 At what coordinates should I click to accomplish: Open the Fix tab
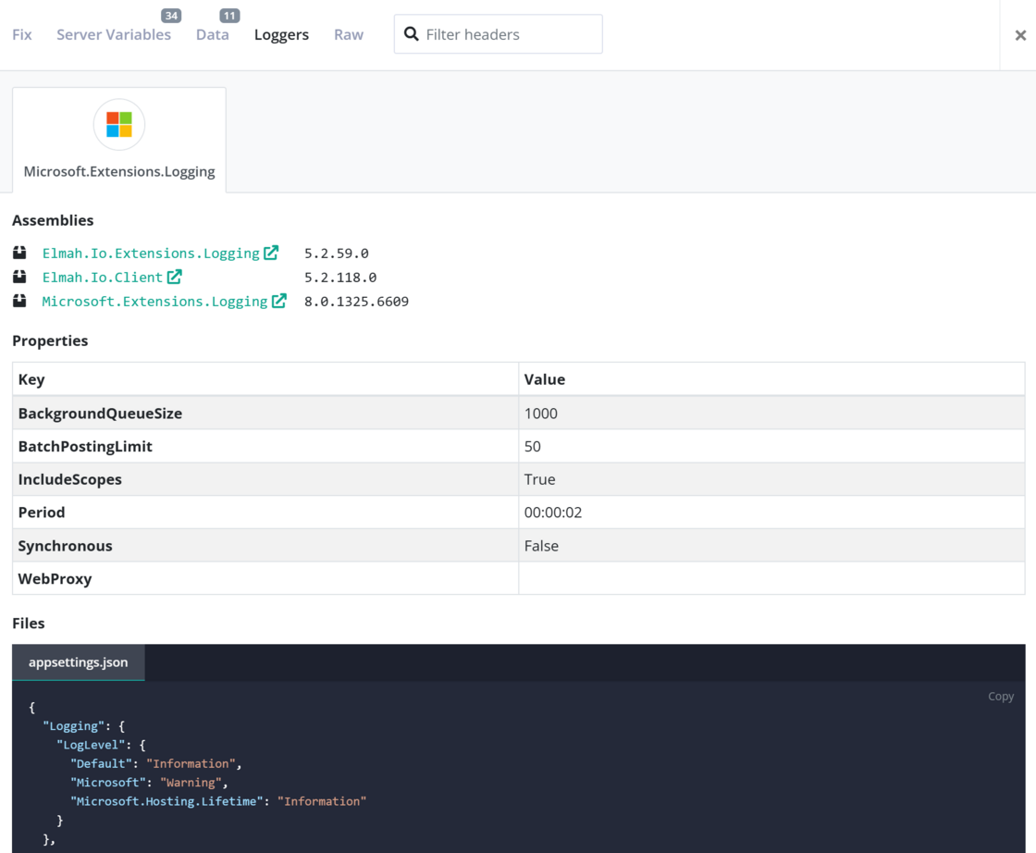[22, 34]
